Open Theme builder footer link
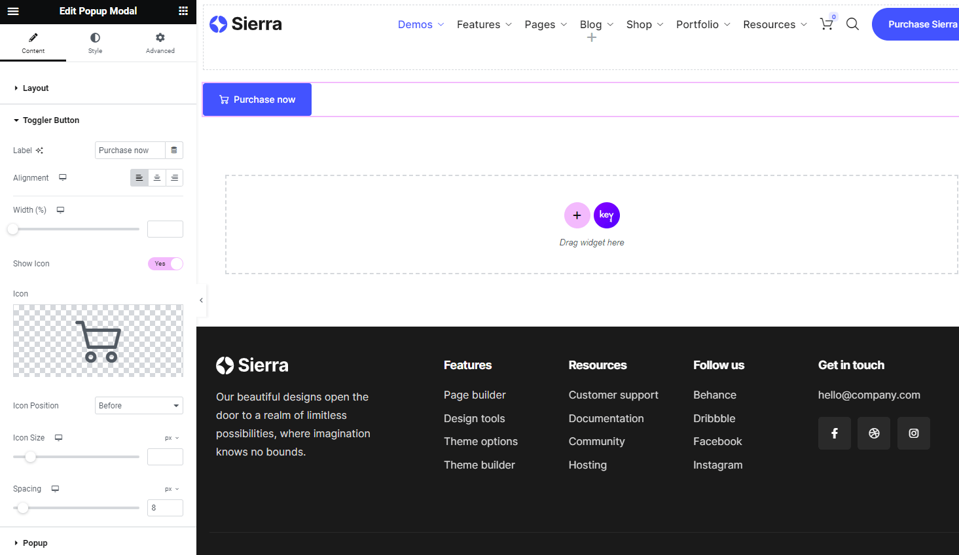This screenshot has height=555, width=959. (x=479, y=465)
